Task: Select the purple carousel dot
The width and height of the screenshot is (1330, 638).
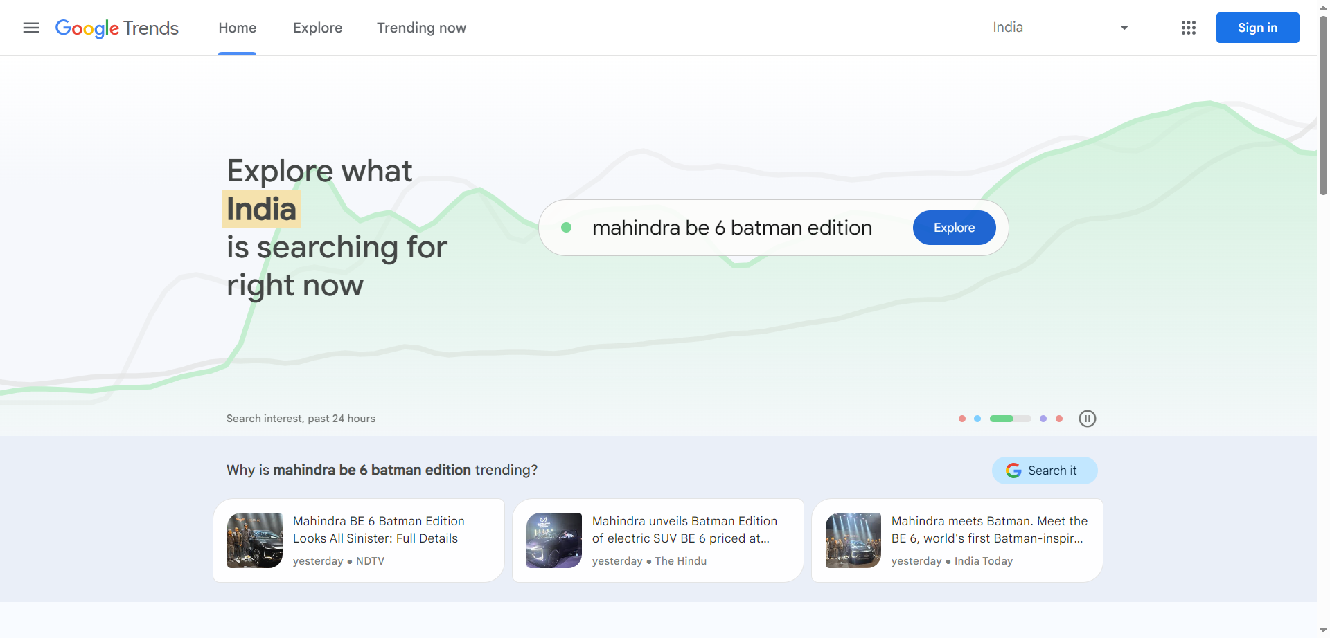Action: click(x=1043, y=419)
